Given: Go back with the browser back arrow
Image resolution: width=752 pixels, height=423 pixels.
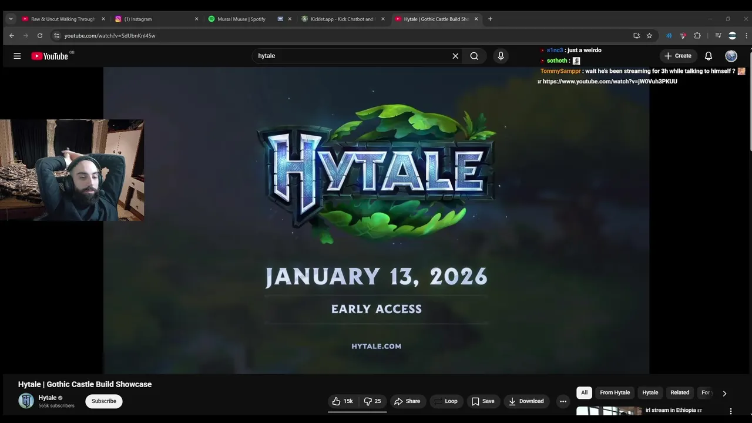Looking at the screenshot, I should [12, 36].
